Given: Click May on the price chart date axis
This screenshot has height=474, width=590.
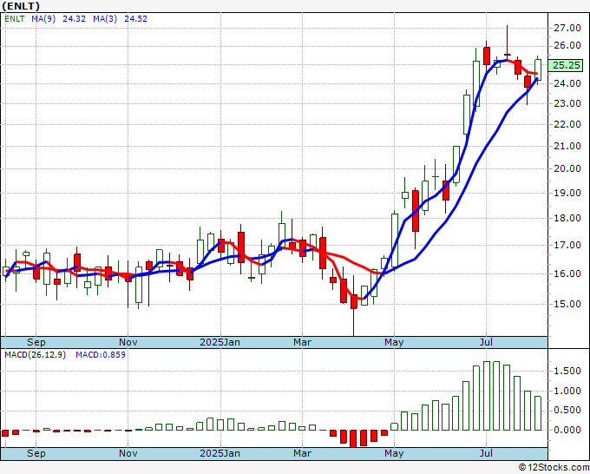Looking at the screenshot, I should [x=394, y=343].
